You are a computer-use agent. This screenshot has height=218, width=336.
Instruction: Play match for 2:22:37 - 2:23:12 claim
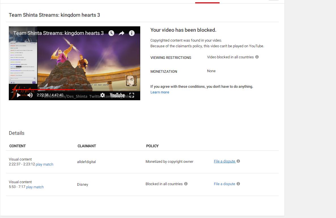click(44, 164)
